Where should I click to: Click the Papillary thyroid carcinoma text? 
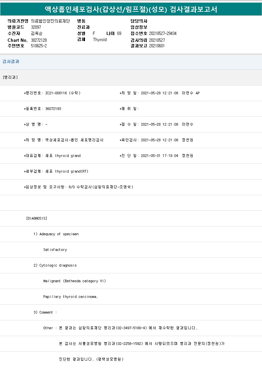click(71, 297)
